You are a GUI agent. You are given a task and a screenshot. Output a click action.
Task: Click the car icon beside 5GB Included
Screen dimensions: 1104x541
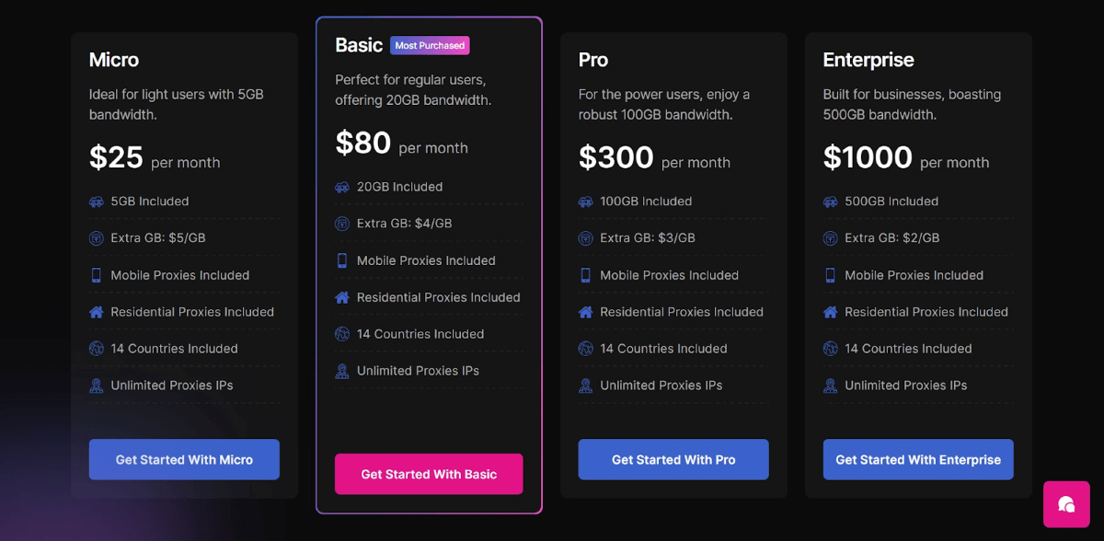click(97, 201)
